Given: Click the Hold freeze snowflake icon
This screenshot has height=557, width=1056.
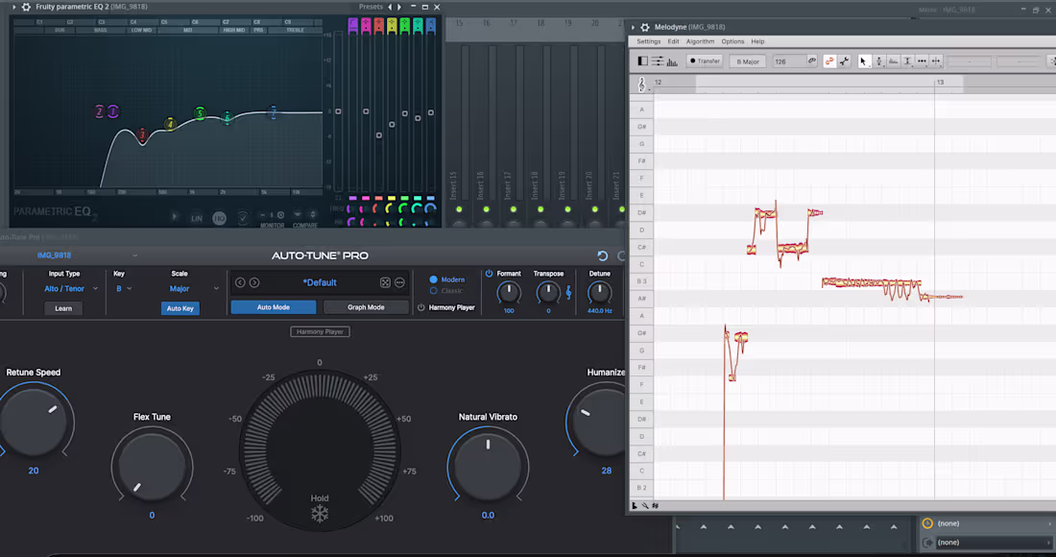Looking at the screenshot, I should [320, 514].
